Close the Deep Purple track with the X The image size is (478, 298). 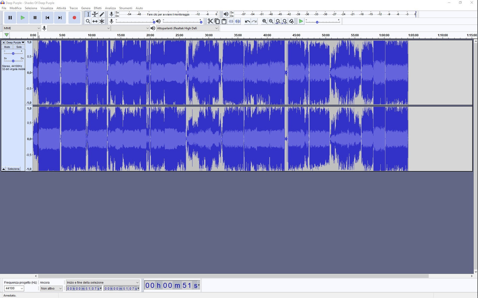[4, 42]
